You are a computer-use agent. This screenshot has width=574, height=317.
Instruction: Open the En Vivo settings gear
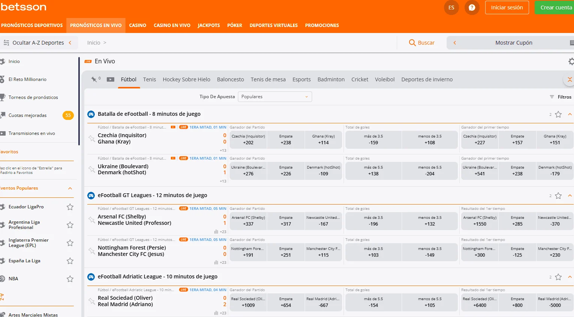pyautogui.click(x=571, y=61)
